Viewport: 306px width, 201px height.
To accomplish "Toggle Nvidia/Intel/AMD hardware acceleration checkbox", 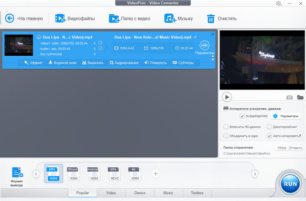I will [242, 116].
